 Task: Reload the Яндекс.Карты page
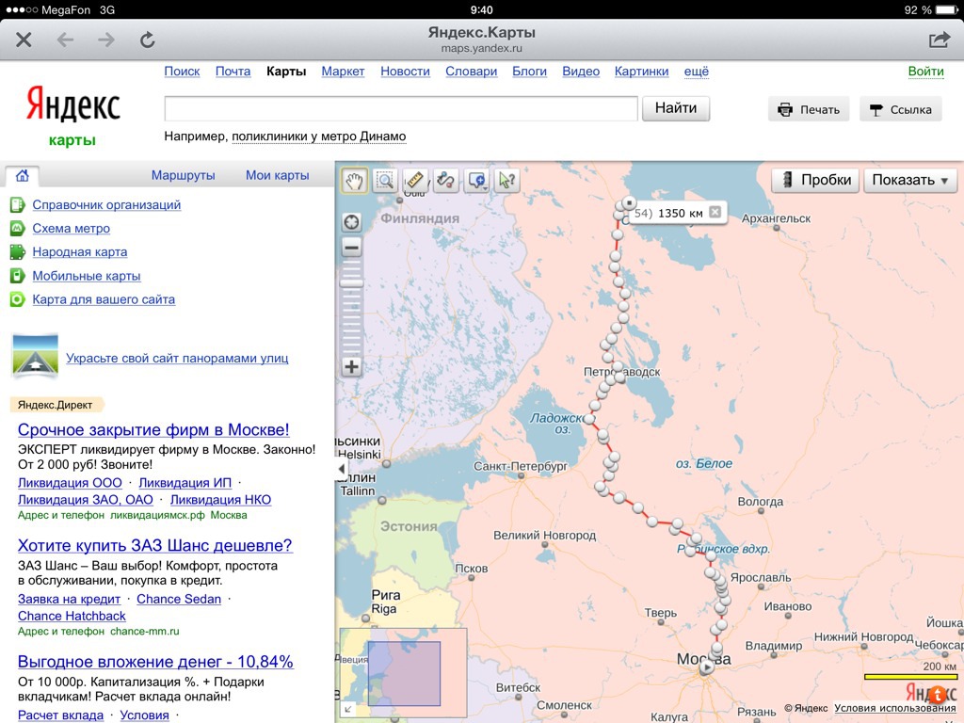tap(148, 40)
